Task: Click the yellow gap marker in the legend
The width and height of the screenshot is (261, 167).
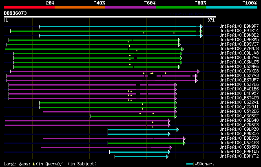Action: (x=33, y=164)
